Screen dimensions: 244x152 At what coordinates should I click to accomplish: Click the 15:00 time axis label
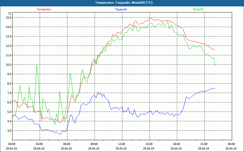click(149, 144)
